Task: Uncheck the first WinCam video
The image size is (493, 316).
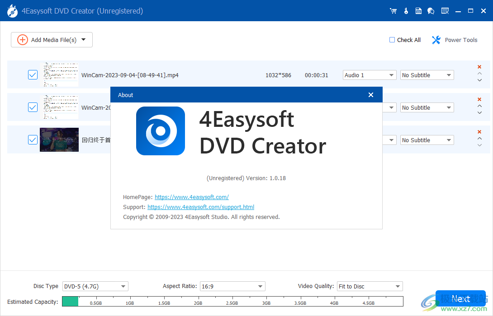Action: pos(32,74)
